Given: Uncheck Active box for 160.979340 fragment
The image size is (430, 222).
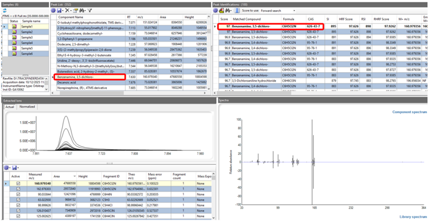Looking at the screenshot, I should pyautogui.click(x=19, y=184).
